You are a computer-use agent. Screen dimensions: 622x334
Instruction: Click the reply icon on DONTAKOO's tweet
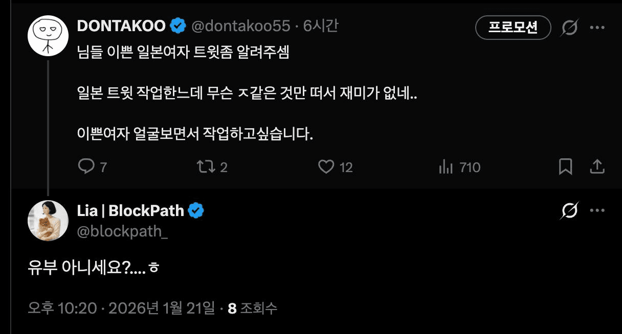[x=86, y=166]
